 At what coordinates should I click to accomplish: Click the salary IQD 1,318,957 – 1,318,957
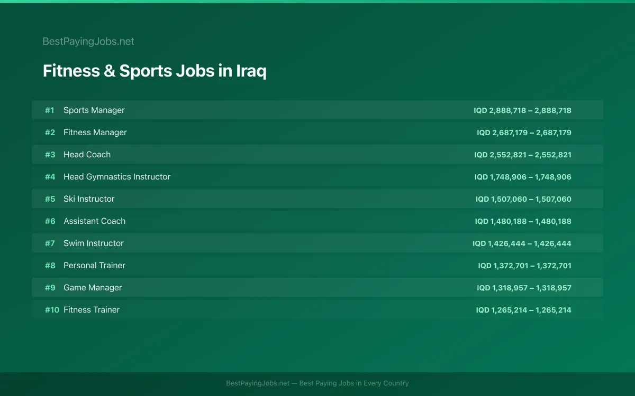[x=524, y=288]
